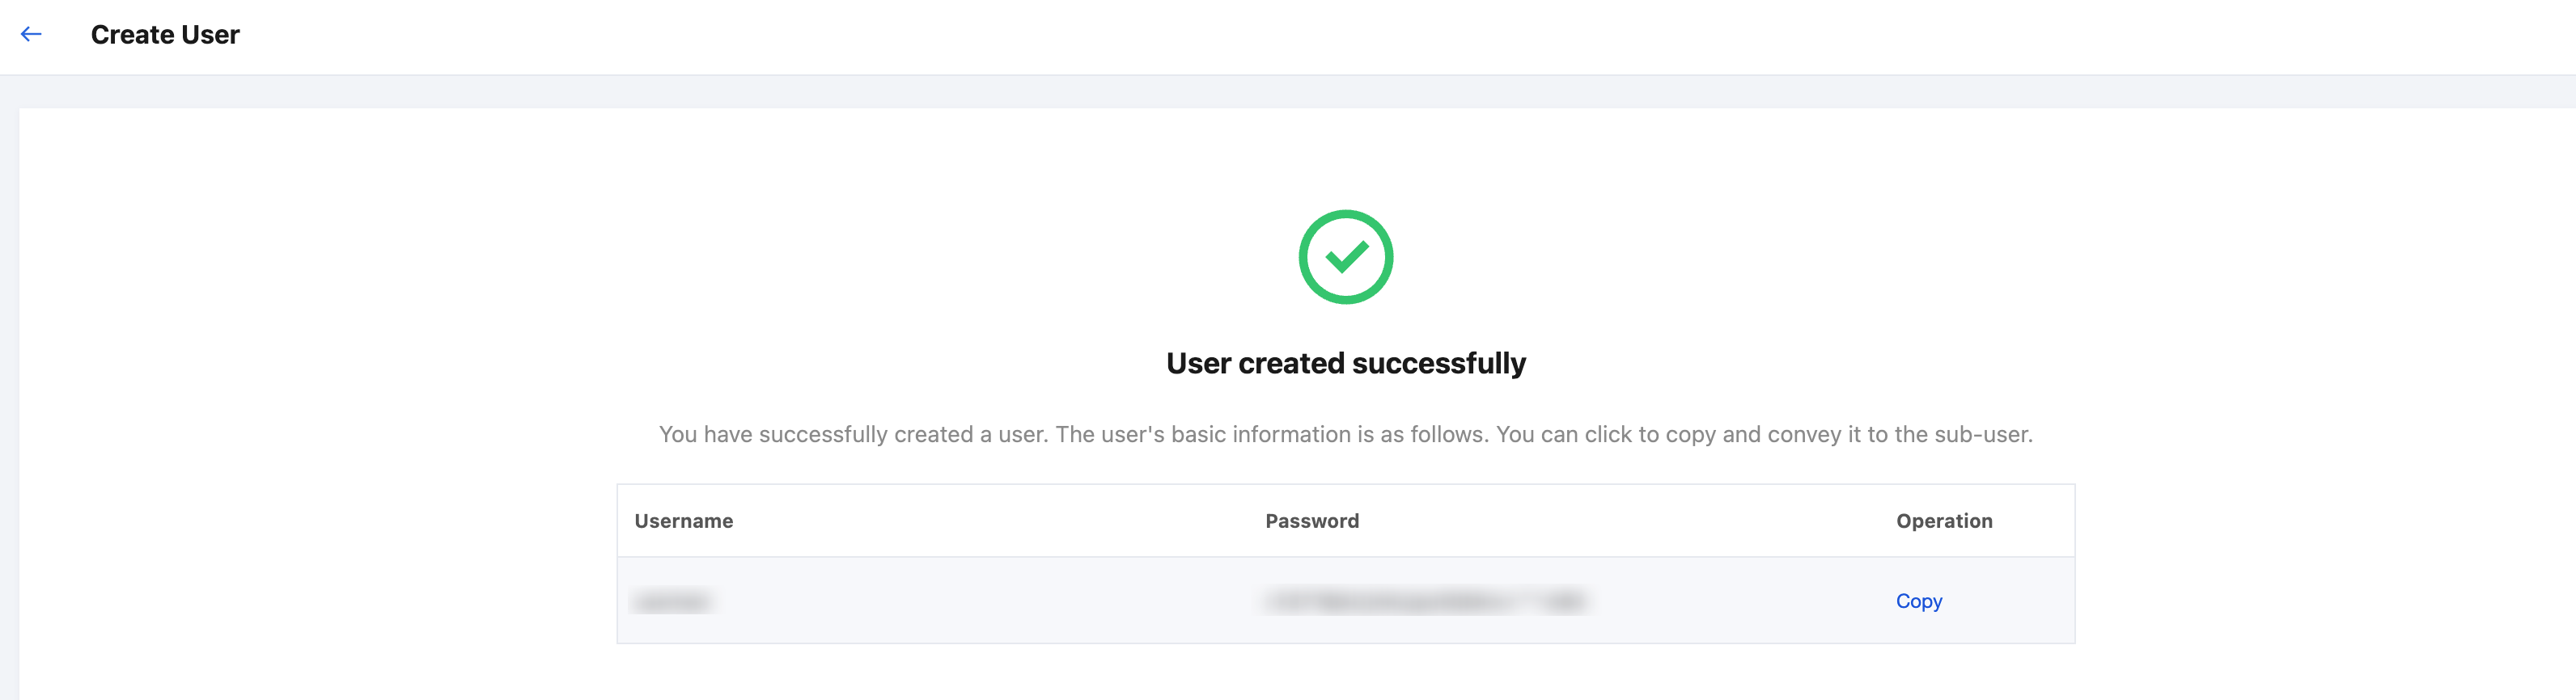
Task: Click the empty row space between username and password
Action: [980, 602]
